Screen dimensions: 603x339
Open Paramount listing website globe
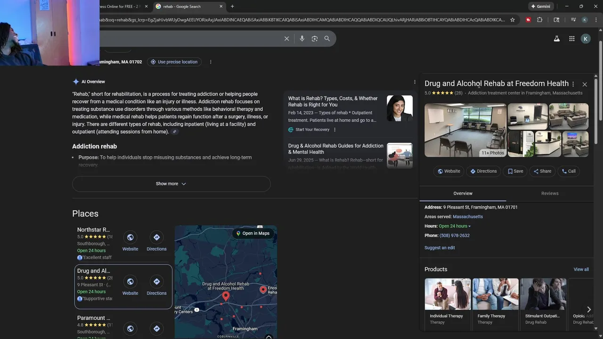pos(130,329)
